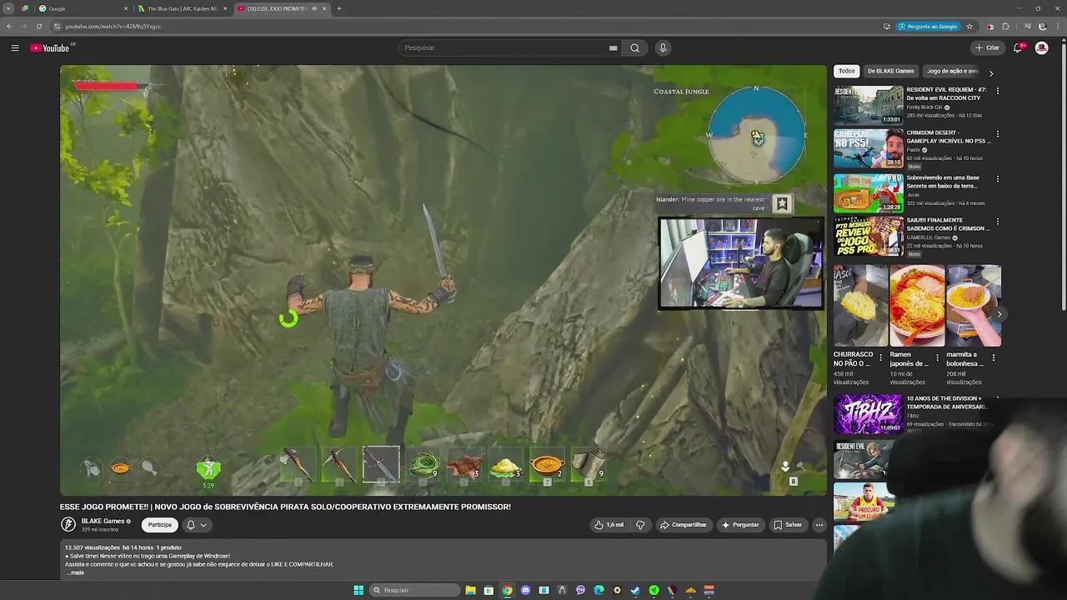This screenshot has height=600, width=1067.
Task: Reload the page
Action: click(38, 26)
